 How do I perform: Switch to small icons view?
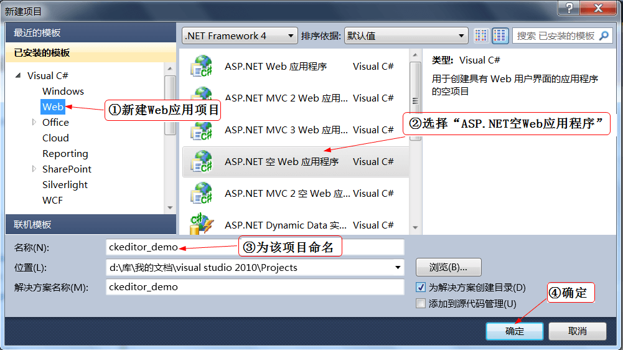pos(480,35)
